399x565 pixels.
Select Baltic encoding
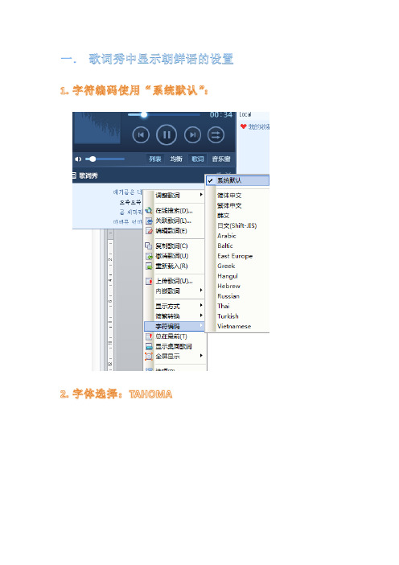click(x=237, y=245)
